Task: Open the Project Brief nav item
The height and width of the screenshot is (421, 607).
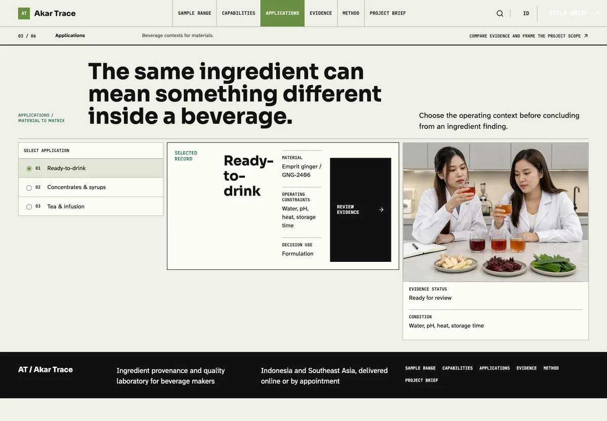Action: point(387,13)
